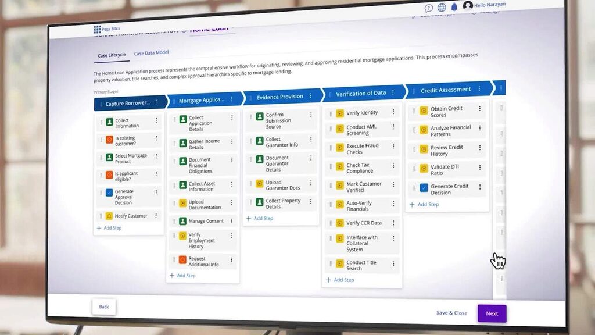595x335 pixels.
Task: Click the Conduct AML Screening icon
Action: [340, 129]
